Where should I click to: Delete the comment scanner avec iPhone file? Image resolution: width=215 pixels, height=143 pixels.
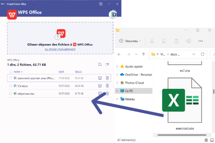click(107, 78)
